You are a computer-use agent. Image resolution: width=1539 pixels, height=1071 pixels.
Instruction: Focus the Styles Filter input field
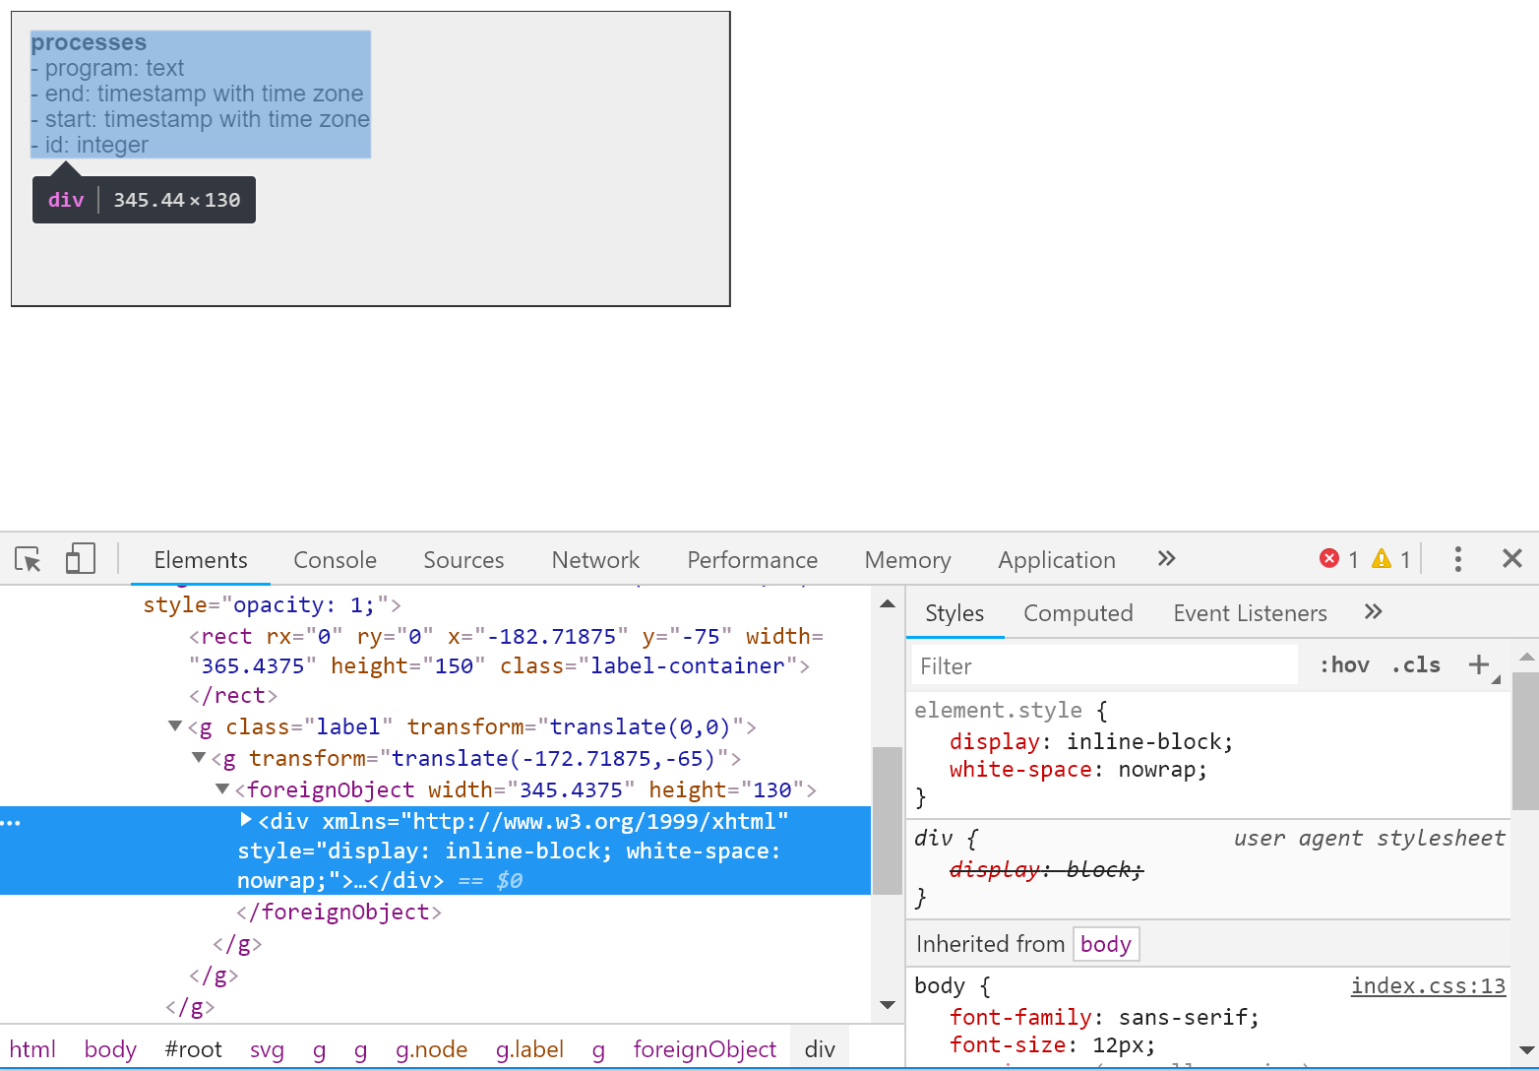[1104, 665]
